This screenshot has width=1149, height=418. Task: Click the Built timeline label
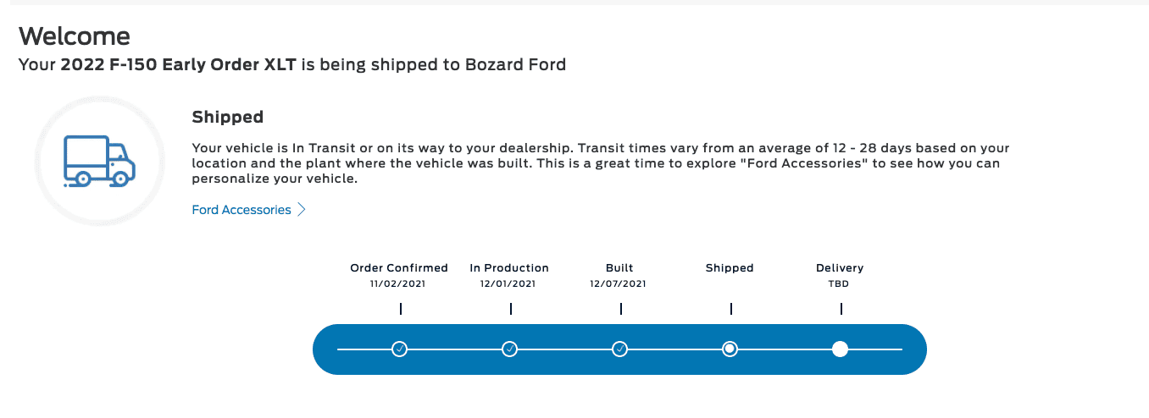[619, 268]
